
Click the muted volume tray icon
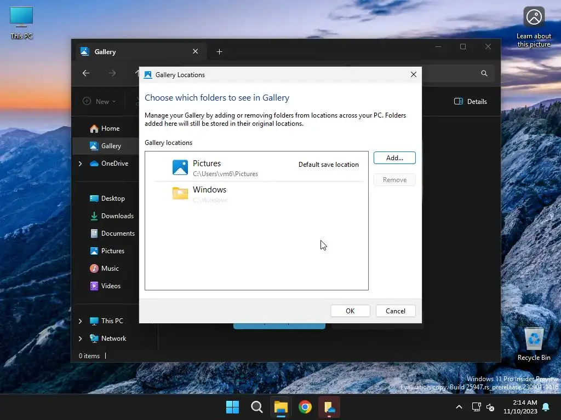(490, 407)
